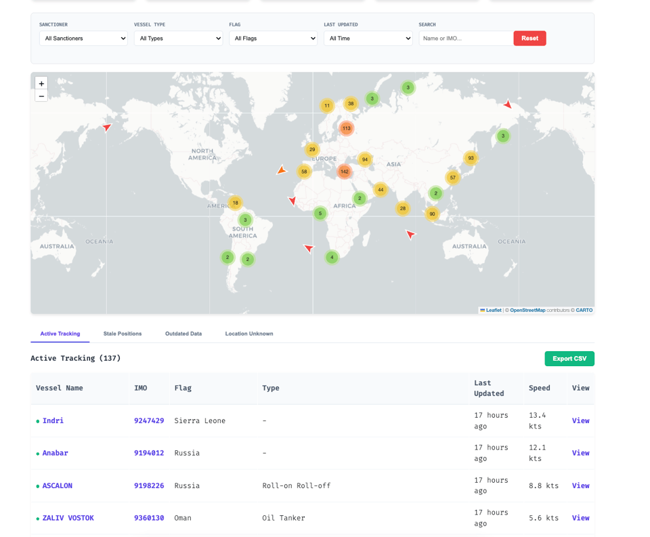Export the table with Export CSV

569,359
